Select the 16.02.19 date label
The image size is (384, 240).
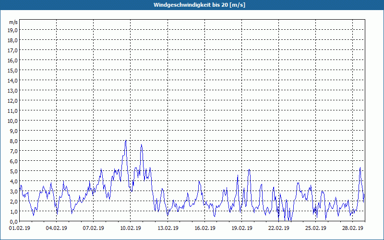coord(204,228)
